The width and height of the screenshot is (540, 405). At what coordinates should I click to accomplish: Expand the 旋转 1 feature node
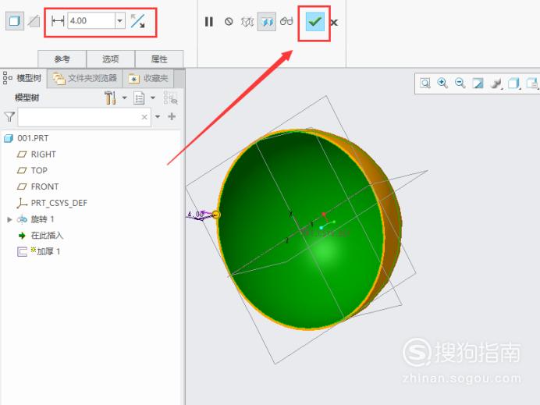(x=9, y=219)
